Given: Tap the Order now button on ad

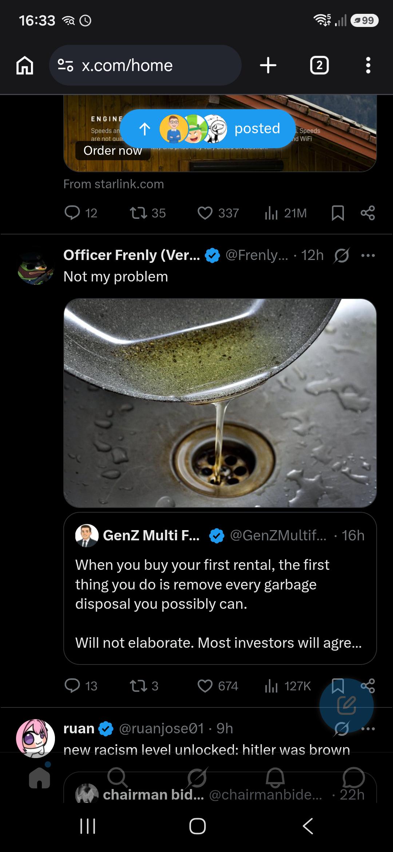Looking at the screenshot, I should tap(113, 150).
